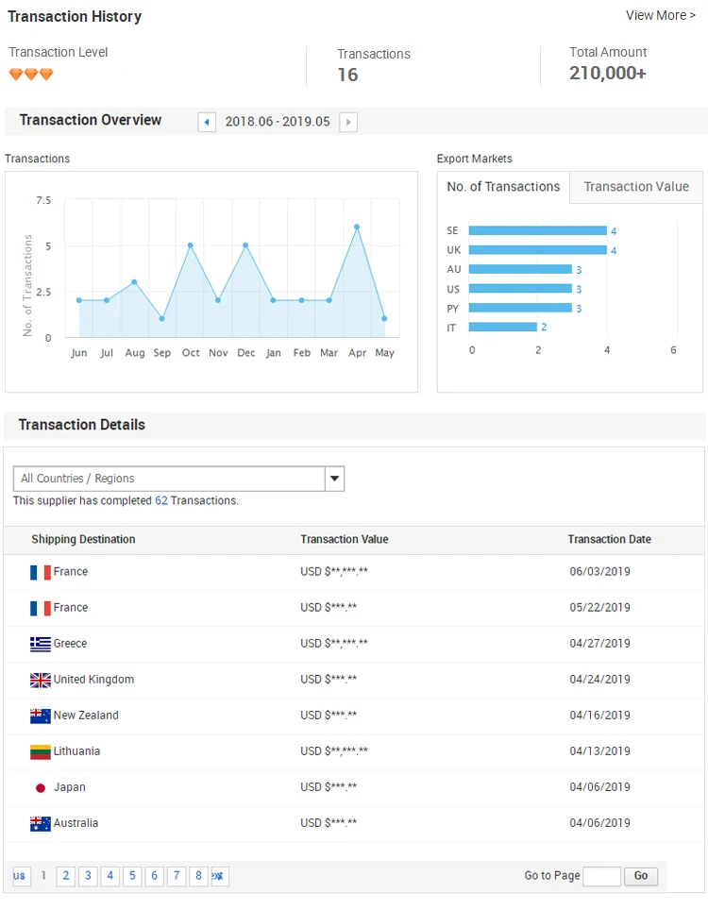This screenshot has height=910, width=708.
Task: Click the next date range arrow
Action: click(x=348, y=122)
